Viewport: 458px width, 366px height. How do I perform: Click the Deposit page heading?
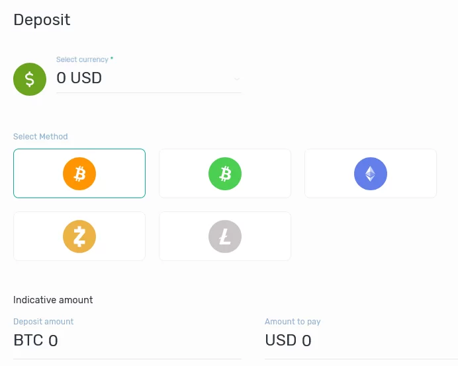42,20
